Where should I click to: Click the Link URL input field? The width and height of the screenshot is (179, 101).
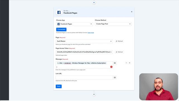click(84, 77)
